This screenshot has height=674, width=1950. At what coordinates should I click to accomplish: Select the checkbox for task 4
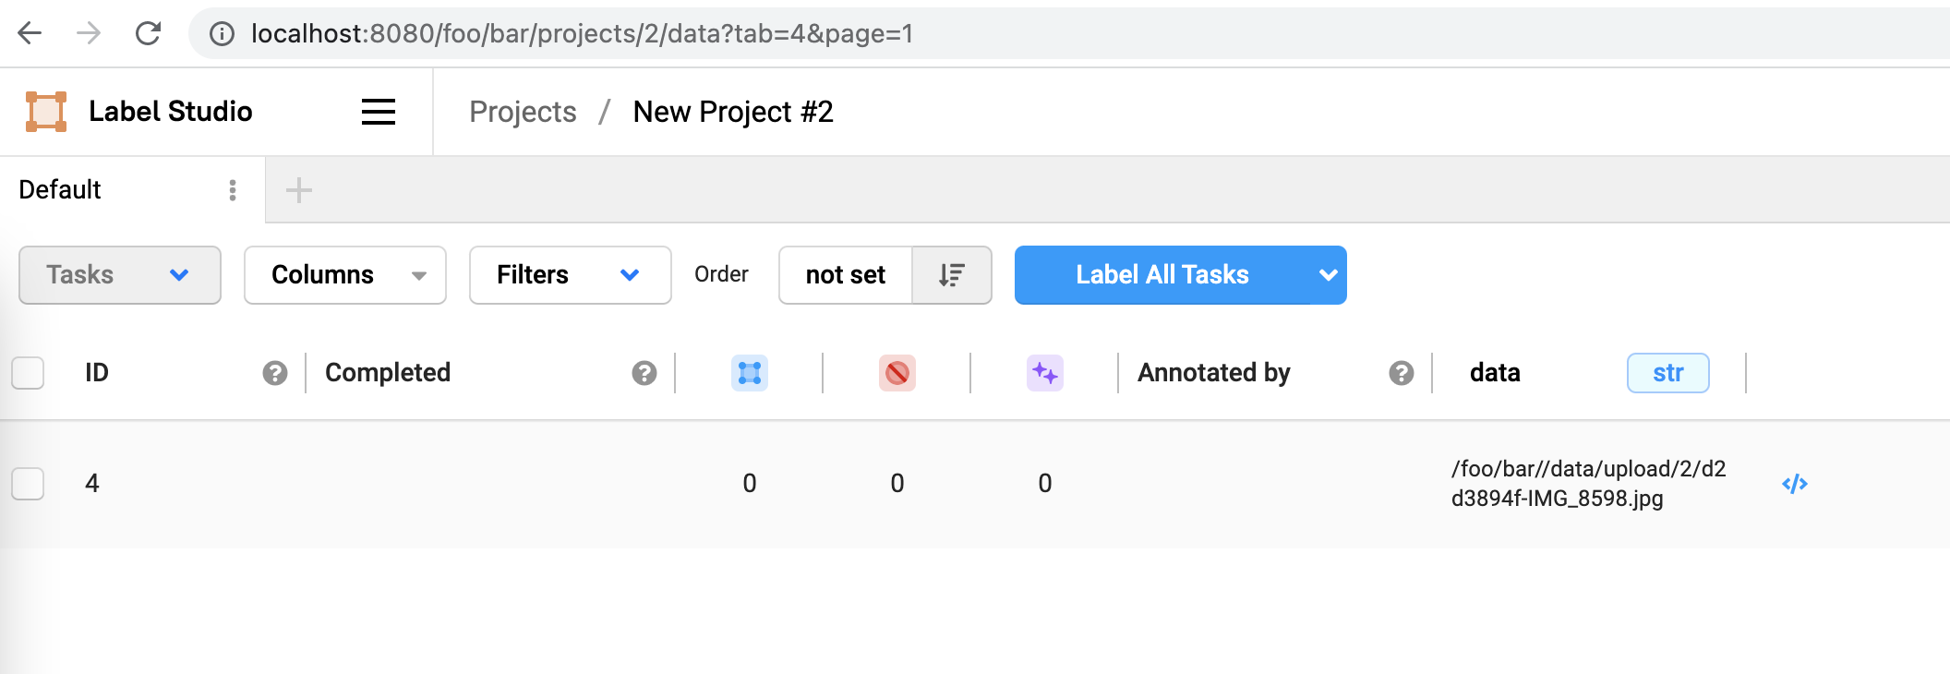[x=28, y=482]
